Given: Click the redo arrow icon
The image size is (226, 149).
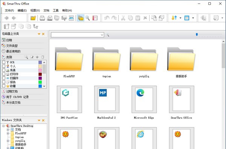Looking at the screenshot, I should coord(114,18).
